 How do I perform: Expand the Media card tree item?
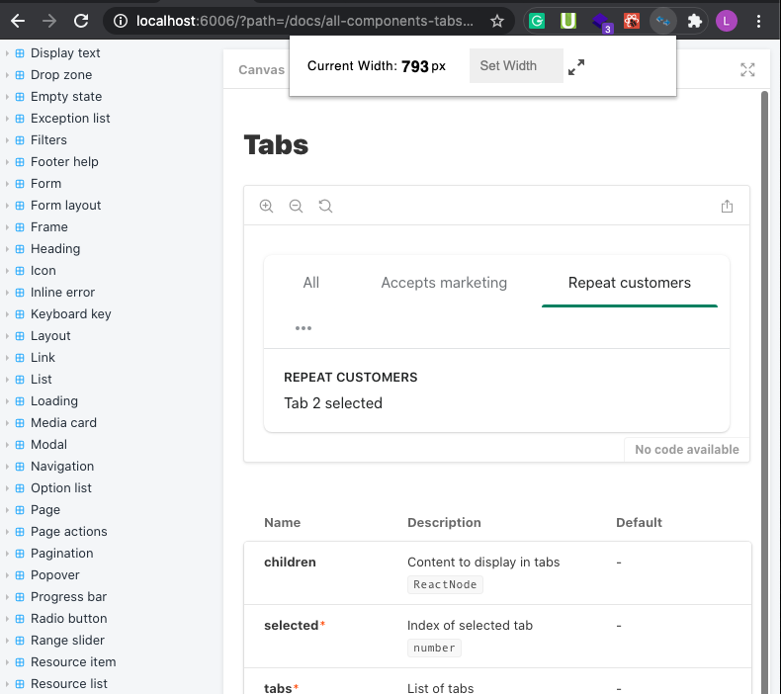click(x=7, y=423)
